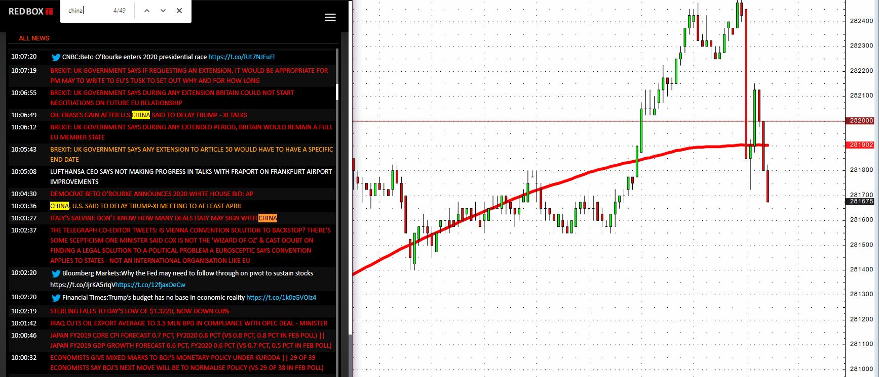Click the search field containing 'china'

pos(89,11)
